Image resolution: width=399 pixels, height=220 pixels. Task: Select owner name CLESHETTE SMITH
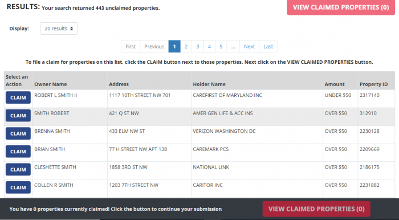tap(55, 167)
